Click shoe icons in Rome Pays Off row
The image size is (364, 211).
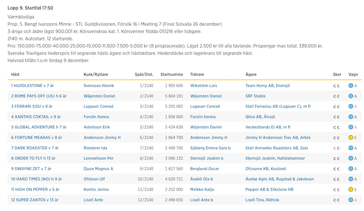pos(336,96)
